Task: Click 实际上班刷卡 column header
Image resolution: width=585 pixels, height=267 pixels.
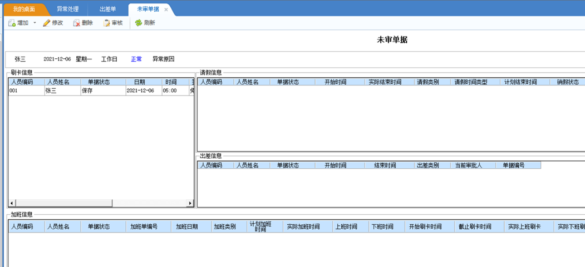Action: (x=529, y=226)
